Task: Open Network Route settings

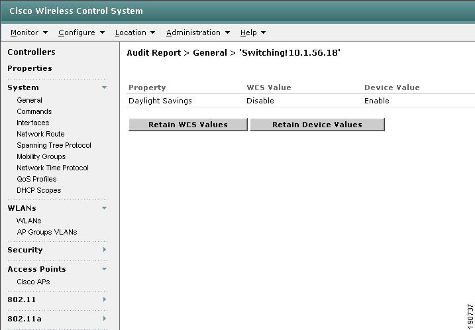Action: (40, 134)
